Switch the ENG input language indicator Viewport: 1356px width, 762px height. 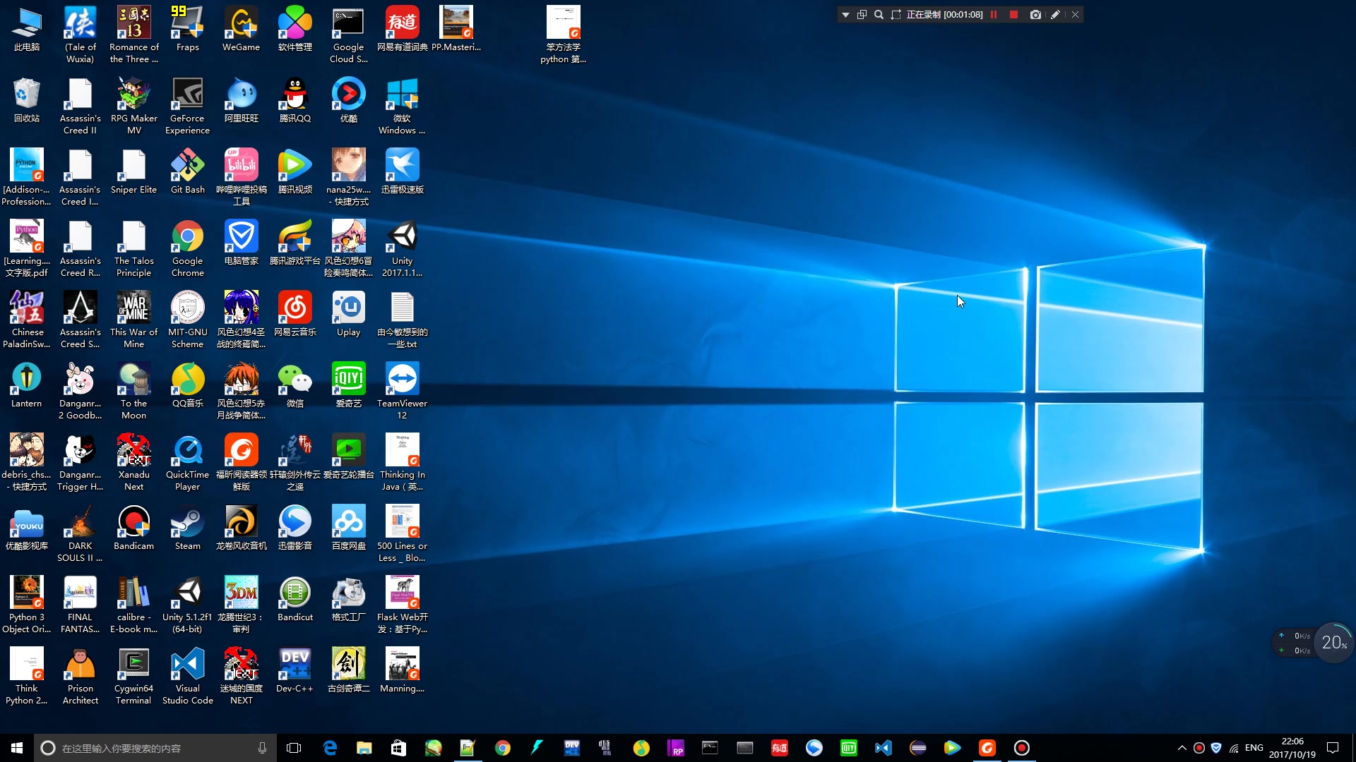click(x=1254, y=748)
